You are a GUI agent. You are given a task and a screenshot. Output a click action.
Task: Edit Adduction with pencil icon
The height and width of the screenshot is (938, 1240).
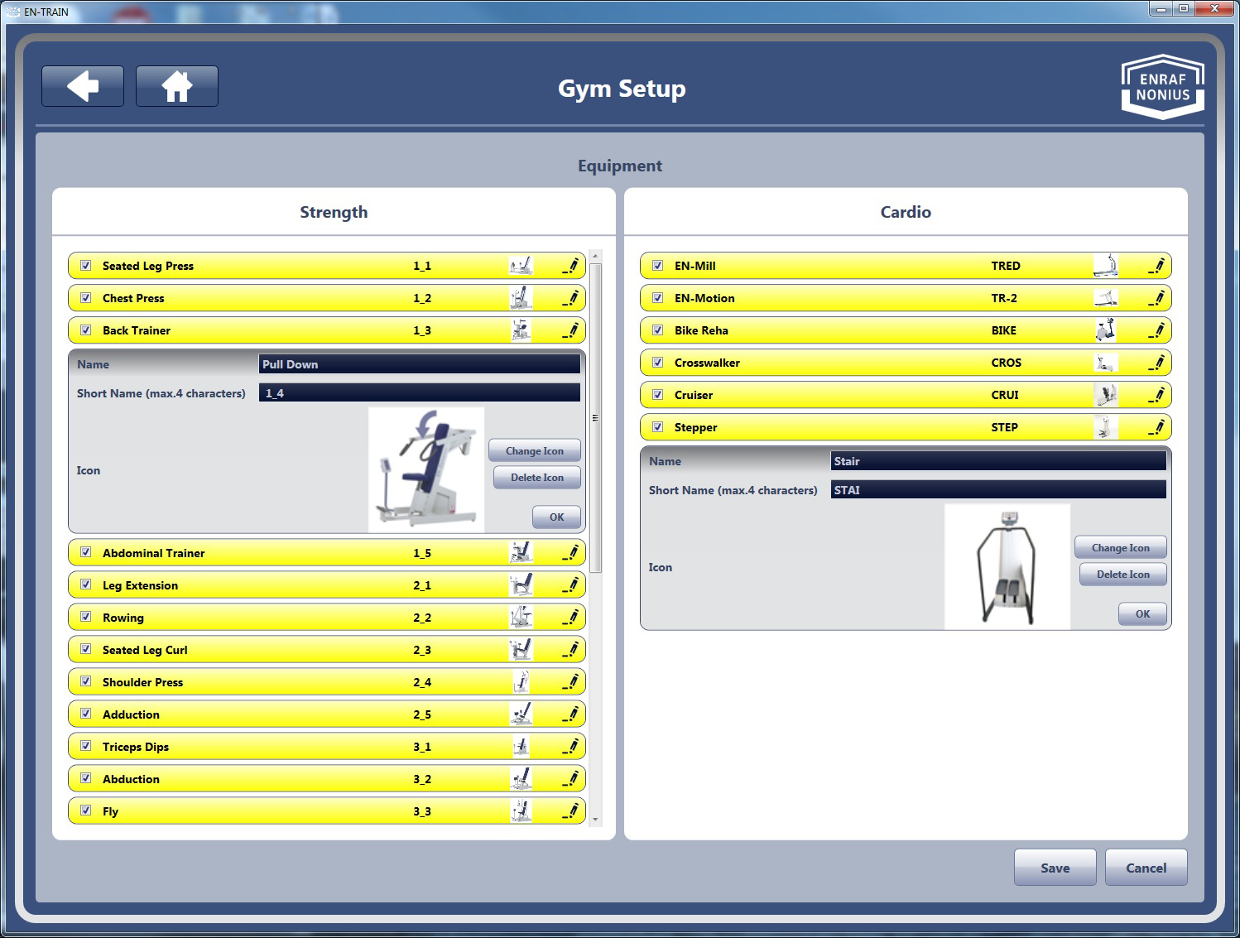coord(570,714)
